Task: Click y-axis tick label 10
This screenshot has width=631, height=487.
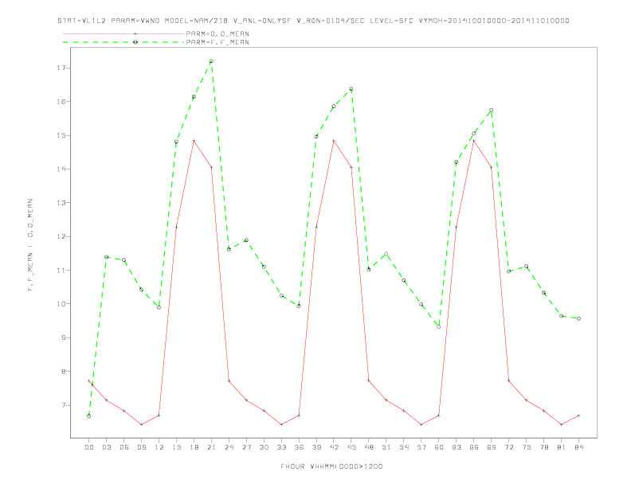Action: coord(61,304)
